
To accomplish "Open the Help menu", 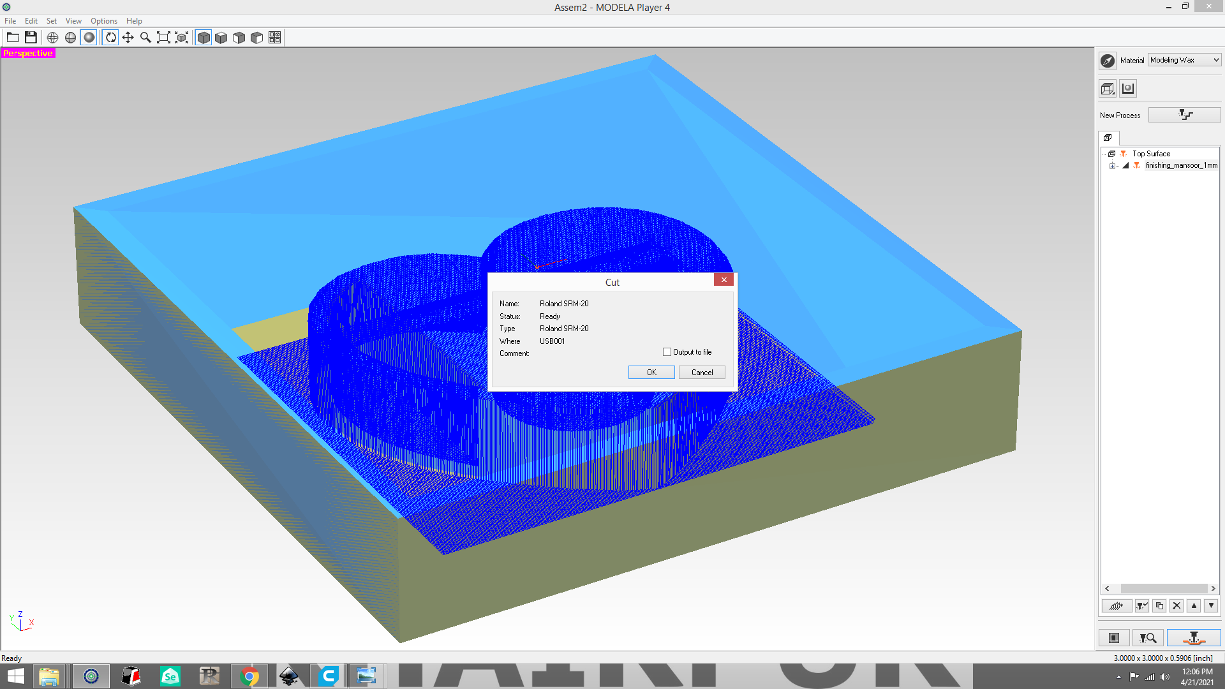I will [x=134, y=21].
